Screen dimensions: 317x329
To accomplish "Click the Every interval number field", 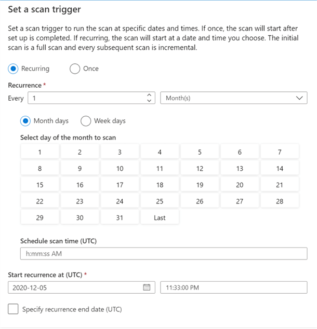I will (x=86, y=98).
